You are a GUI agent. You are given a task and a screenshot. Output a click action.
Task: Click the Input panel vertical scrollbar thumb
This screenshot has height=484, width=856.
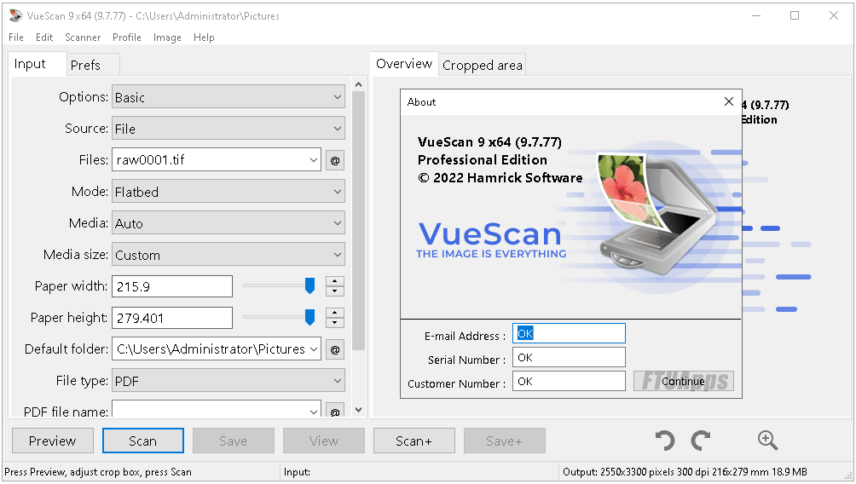coord(358,221)
